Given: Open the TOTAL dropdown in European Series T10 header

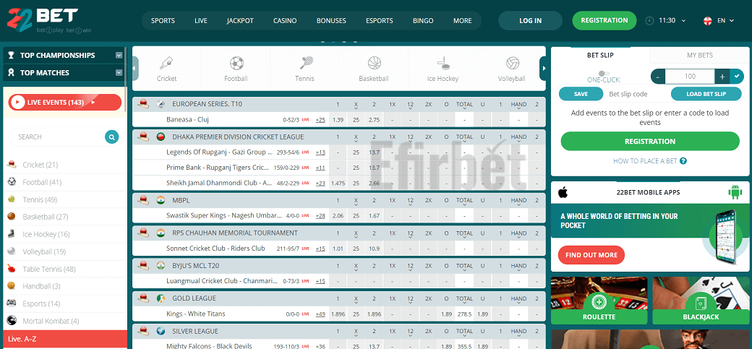Looking at the screenshot, I should pos(464,105).
